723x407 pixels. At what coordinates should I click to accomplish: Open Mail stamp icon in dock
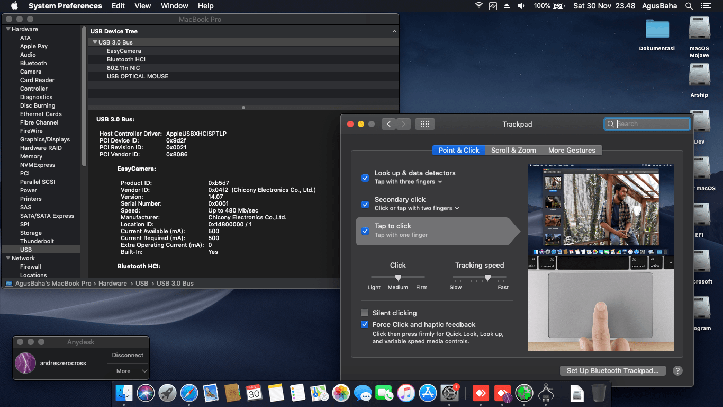coord(211,393)
